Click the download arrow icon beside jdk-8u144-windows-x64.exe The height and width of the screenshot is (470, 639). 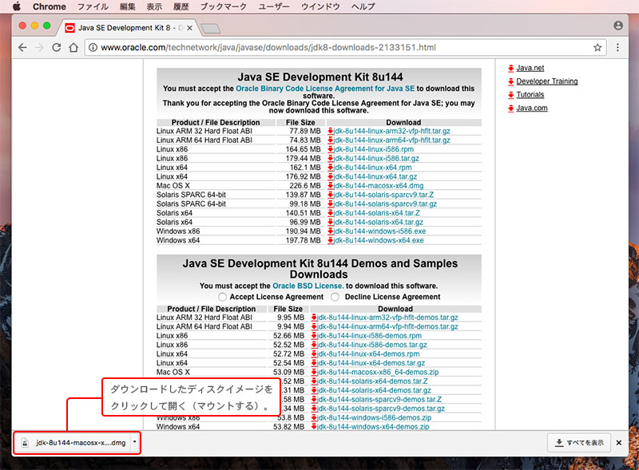tap(331, 240)
